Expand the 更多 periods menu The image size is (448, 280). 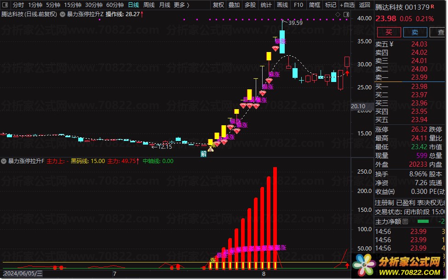[x=182, y=5]
